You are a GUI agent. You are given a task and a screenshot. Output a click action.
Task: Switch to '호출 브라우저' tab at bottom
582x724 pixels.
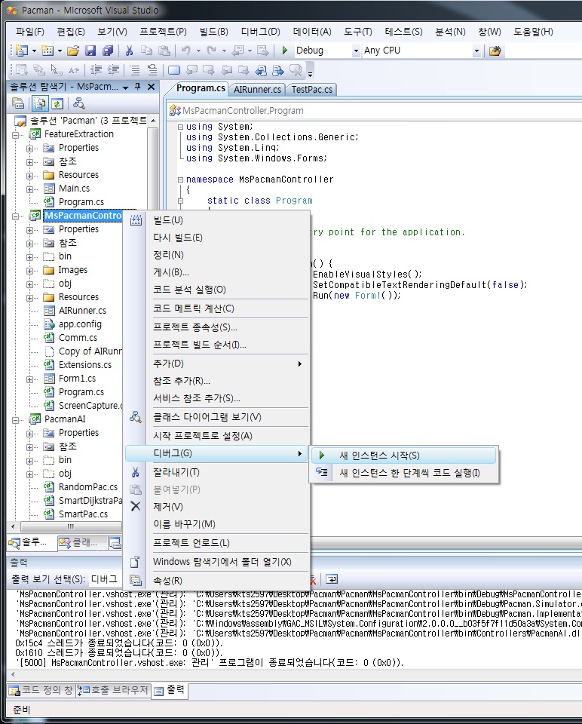click(x=113, y=690)
